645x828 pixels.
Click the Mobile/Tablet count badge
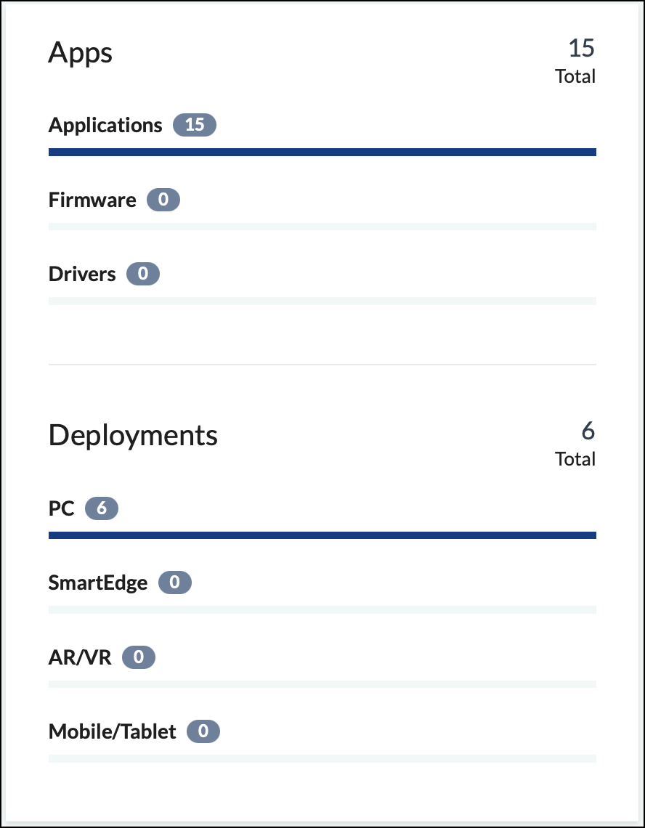(x=203, y=731)
